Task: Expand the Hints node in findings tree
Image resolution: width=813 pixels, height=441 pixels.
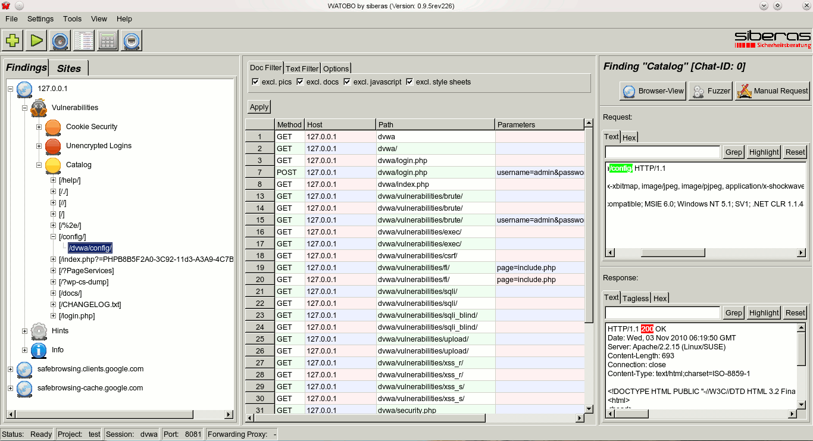Action: [24, 331]
